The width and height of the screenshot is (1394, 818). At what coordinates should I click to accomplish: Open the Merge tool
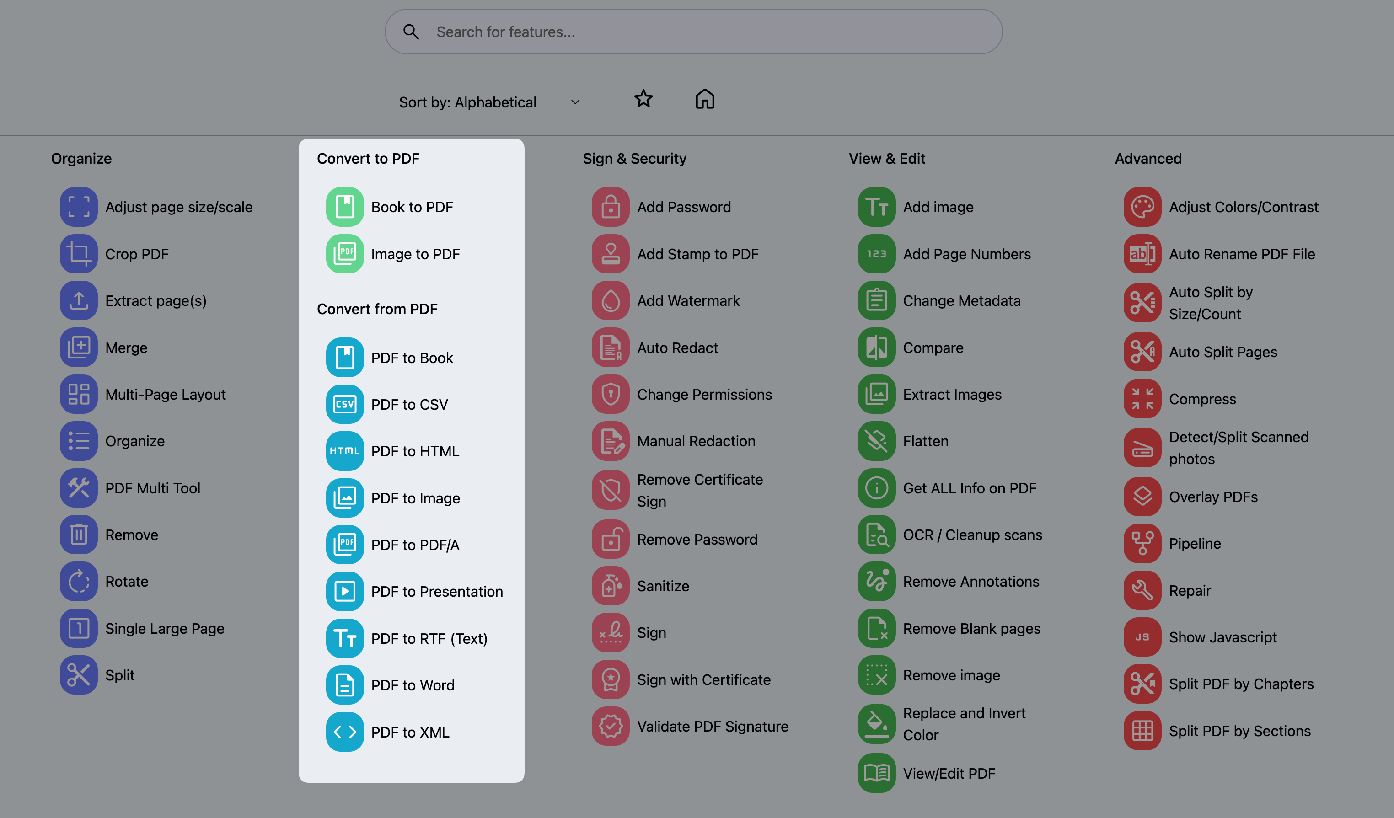(x=127, y=348)
